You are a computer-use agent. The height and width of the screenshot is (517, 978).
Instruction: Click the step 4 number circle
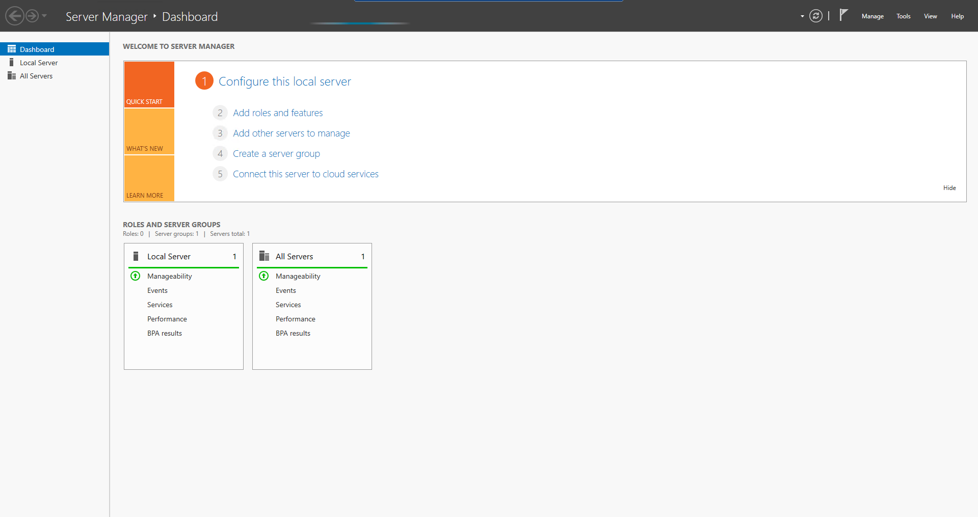point(220,153)
